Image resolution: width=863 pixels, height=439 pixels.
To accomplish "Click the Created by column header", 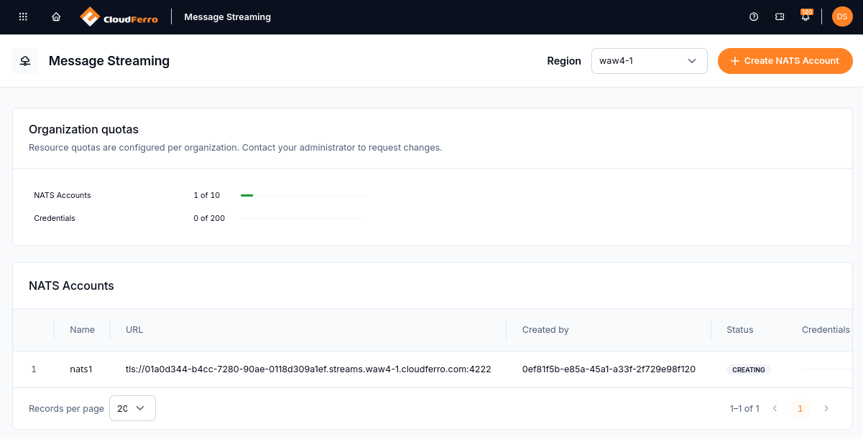I will pos(545,330).
